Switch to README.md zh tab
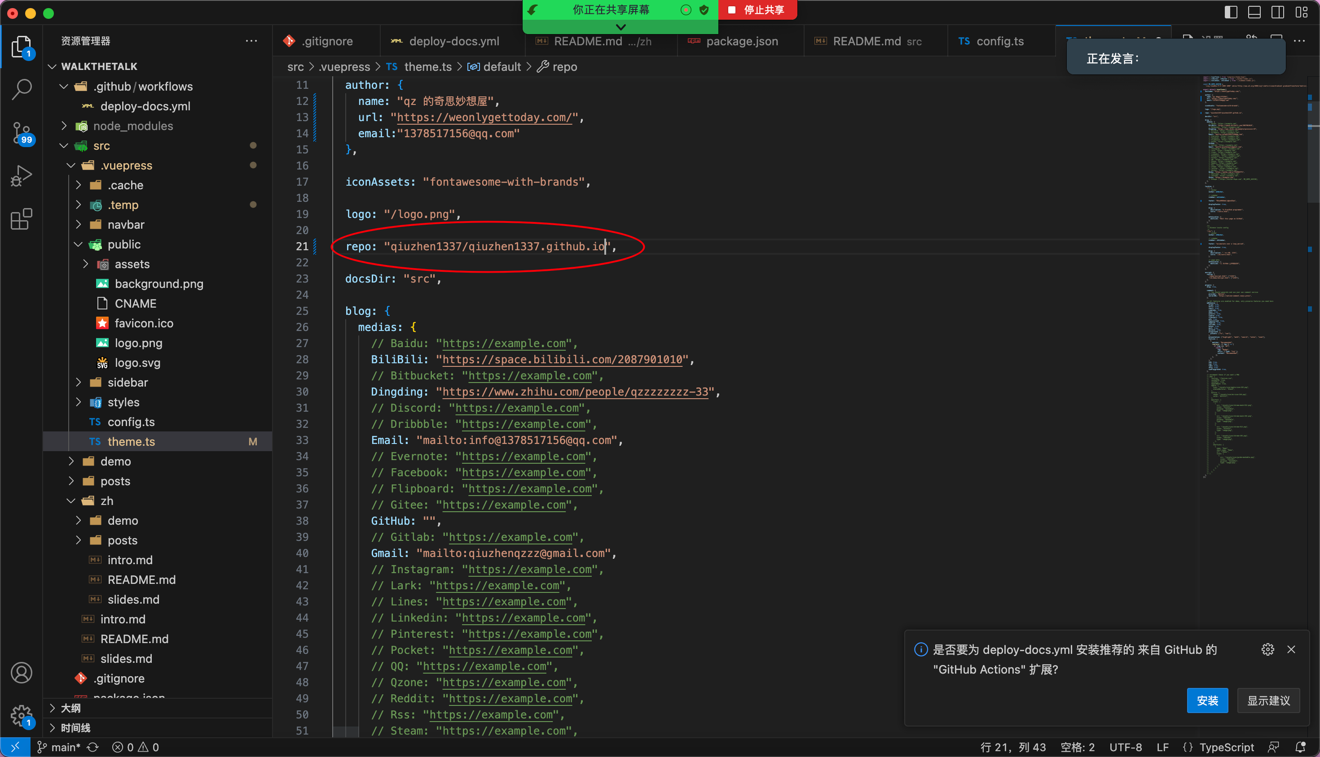Screen dimensions: 1320x757 click(x=602, y=41)
